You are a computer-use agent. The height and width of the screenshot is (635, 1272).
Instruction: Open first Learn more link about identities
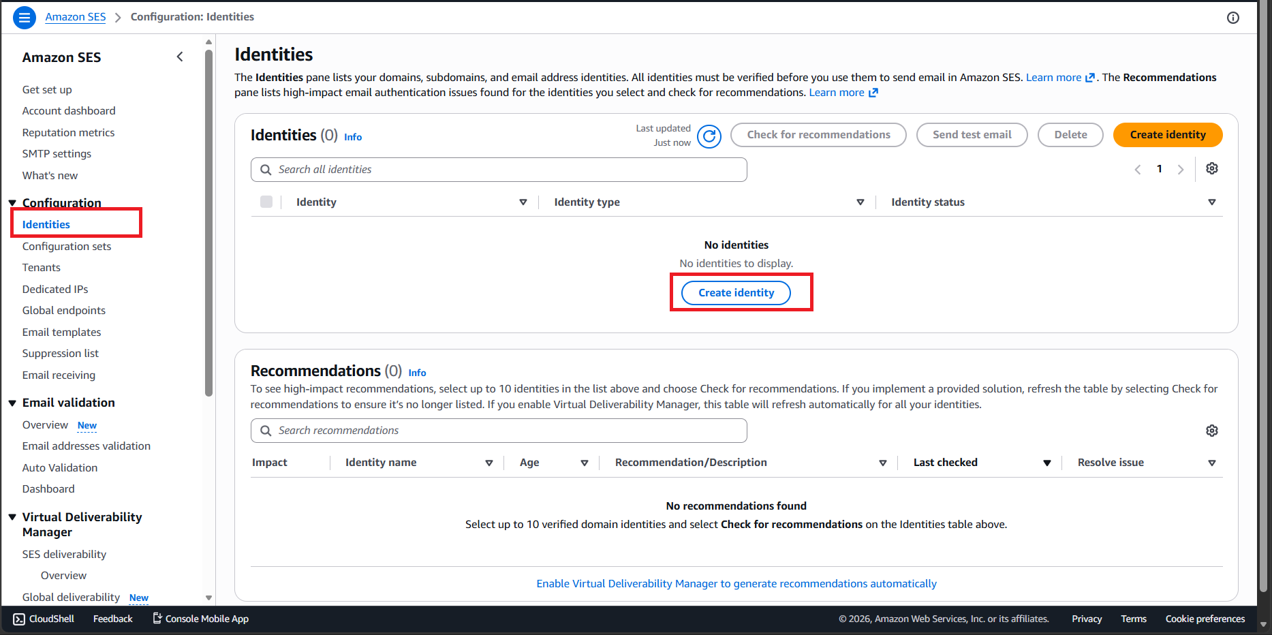(x=1060, y=78)
